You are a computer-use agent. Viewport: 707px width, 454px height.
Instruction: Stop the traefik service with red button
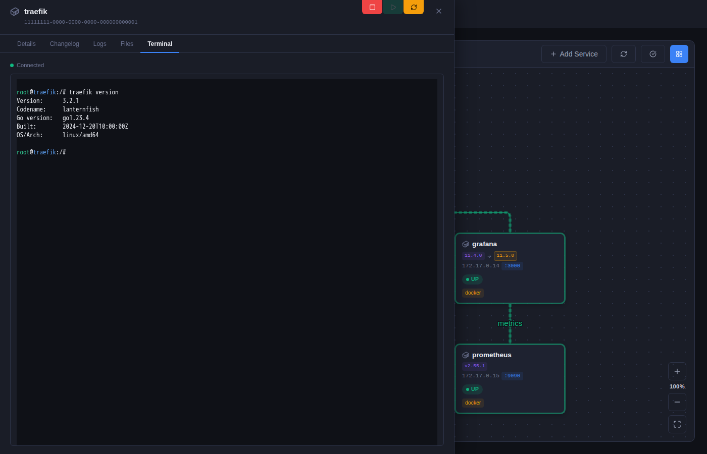[x=372, y=7]
